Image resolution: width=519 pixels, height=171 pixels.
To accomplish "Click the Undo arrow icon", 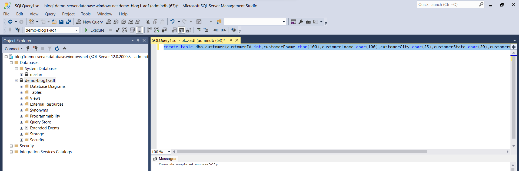I will 172,22.
